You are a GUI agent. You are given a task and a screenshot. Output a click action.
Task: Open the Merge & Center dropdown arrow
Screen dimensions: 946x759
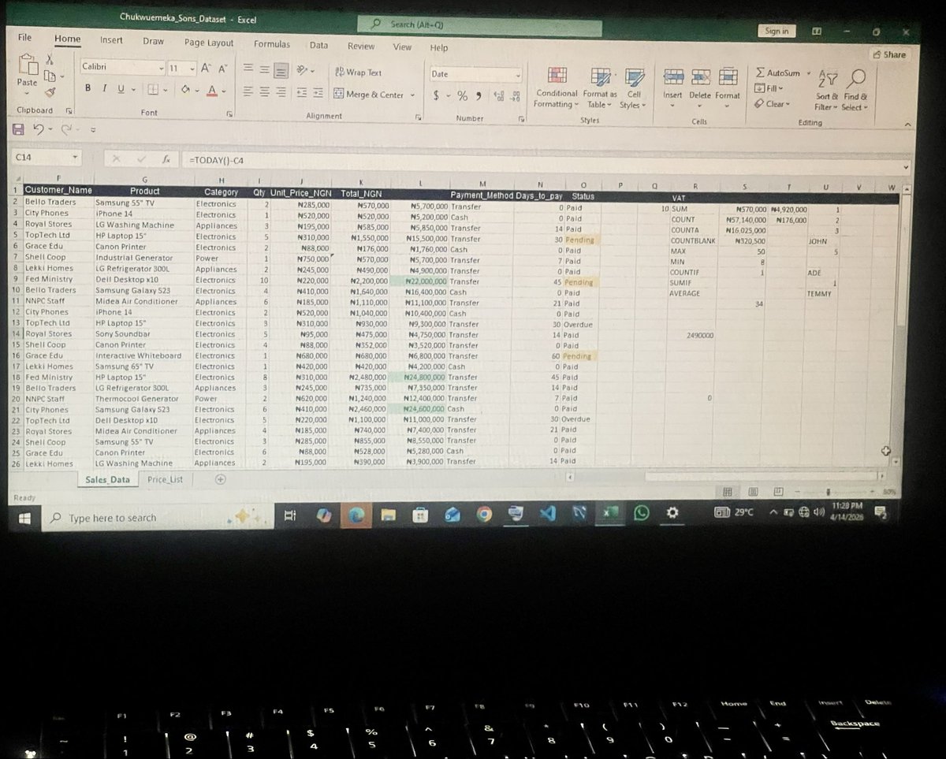click(x=412, y=95)
